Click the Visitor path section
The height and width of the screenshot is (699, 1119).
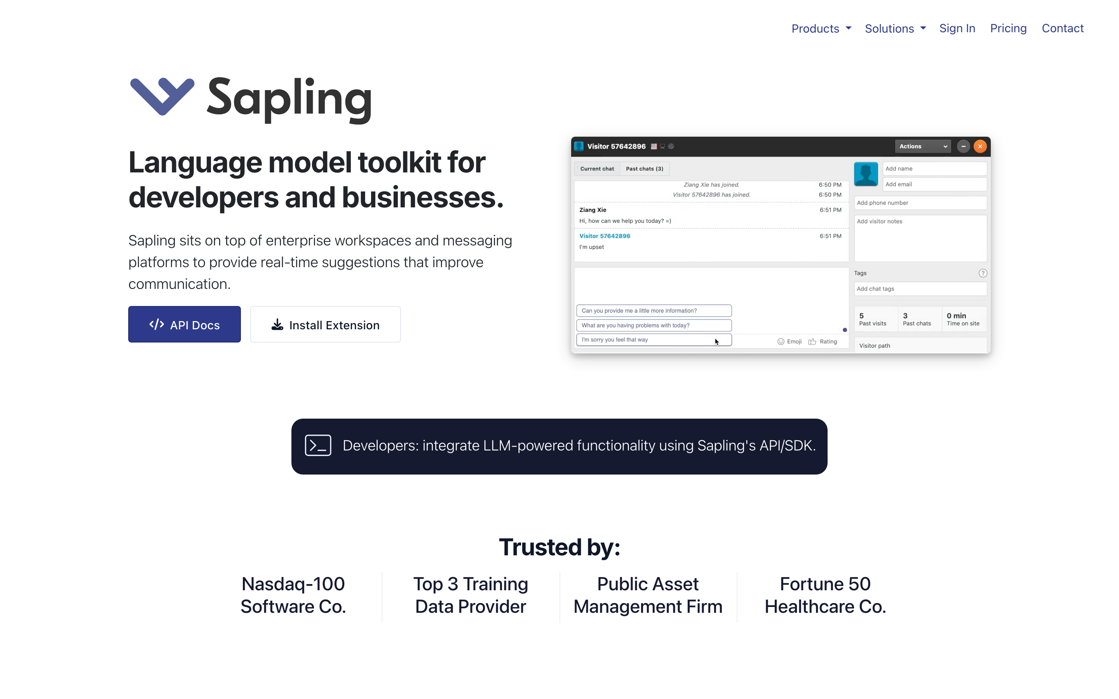click(x=920, y=346)
